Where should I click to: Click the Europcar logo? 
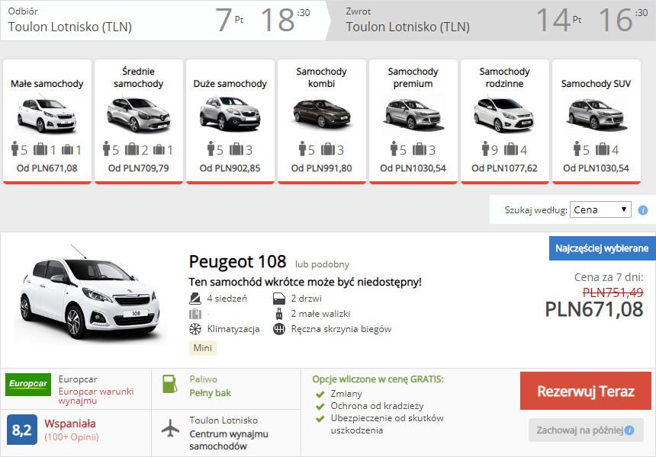(x=28, y=385)
